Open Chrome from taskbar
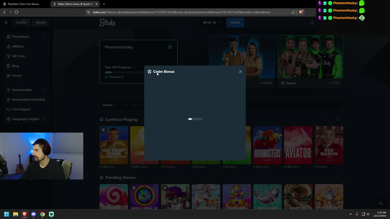The image size is (390, 219). (x=42, y=214)
